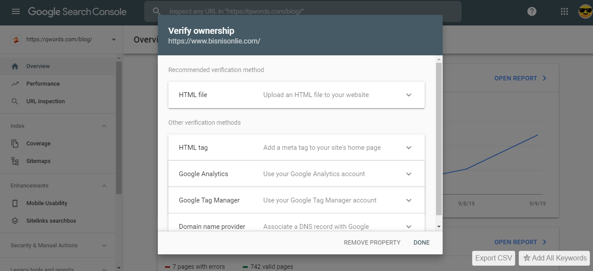Click the dialog's scroll down arrow
This screenshot has height=271, width=593.
(439, 227)
